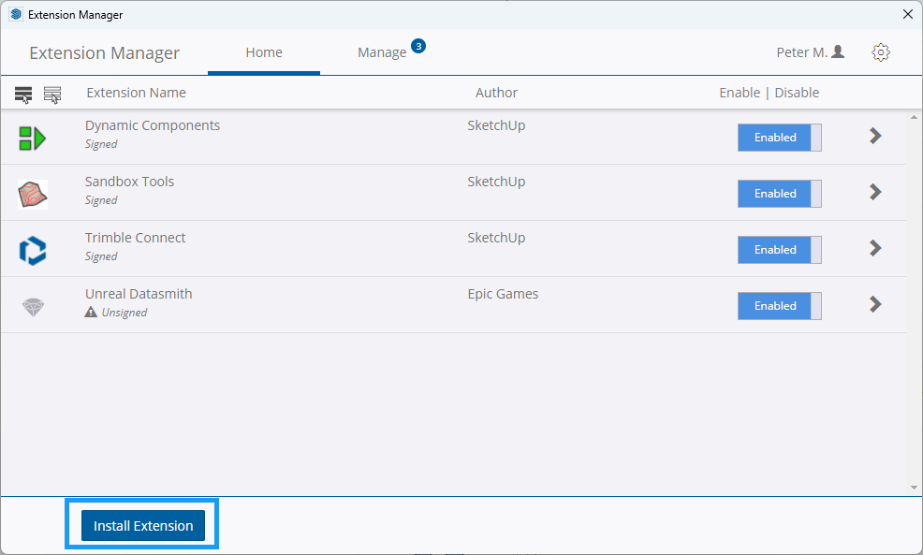Click the select-all rows icon

[x=22, y=93]
